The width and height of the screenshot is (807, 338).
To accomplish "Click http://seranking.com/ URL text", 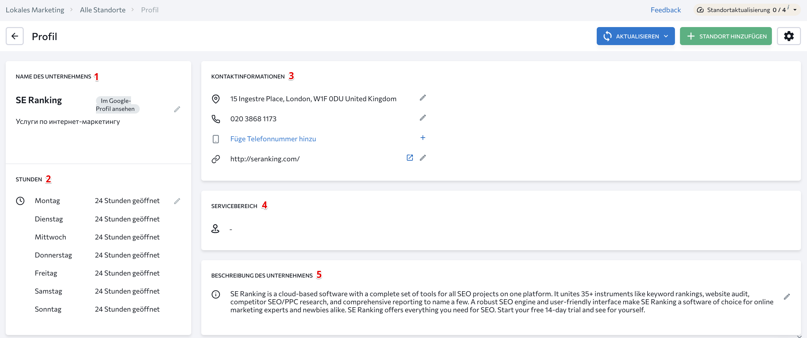I will [x=265, y=159].
